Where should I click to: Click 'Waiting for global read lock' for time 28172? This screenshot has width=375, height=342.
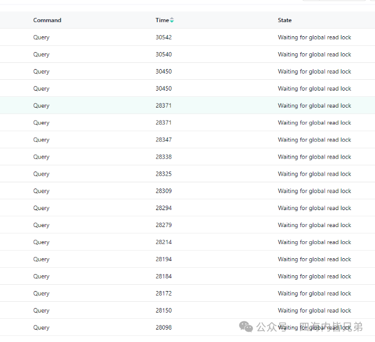point(314,293)
